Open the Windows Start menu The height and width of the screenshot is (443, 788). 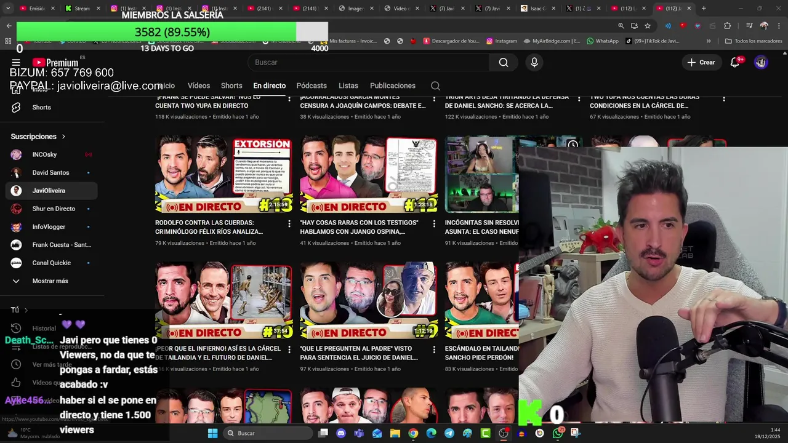[212, 433]
